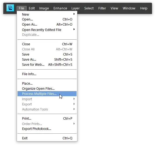
Task: Choose Open... from File menu
Action: [47, 19]
